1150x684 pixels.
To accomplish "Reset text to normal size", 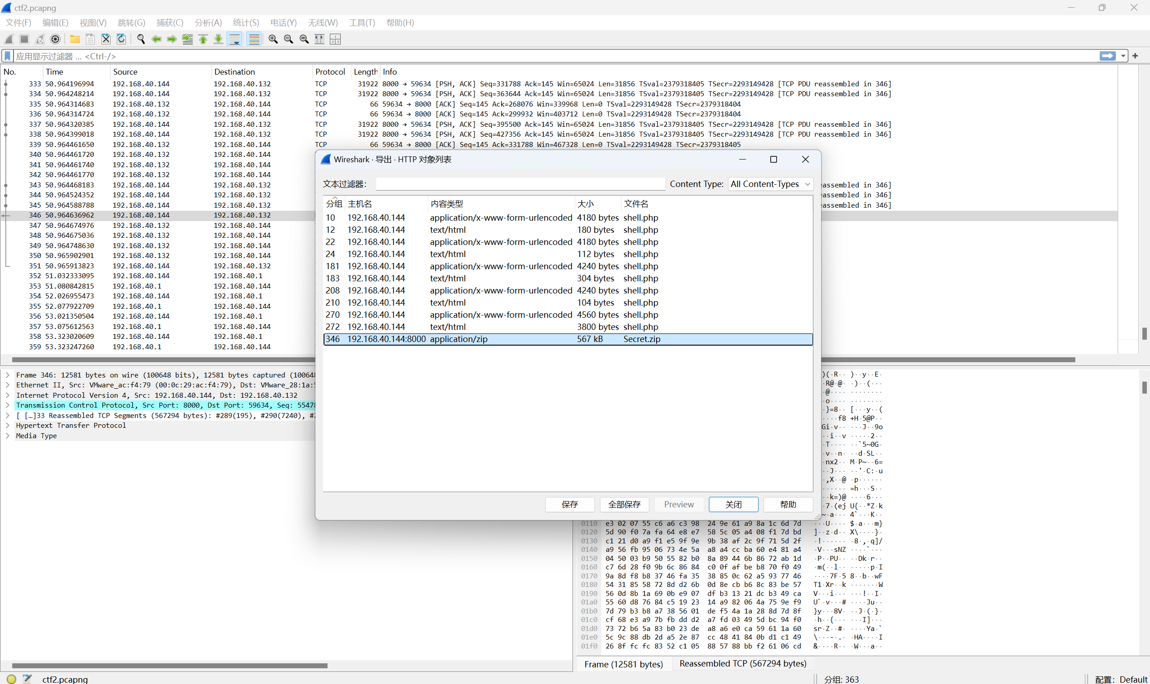I will tap(304, 39).
